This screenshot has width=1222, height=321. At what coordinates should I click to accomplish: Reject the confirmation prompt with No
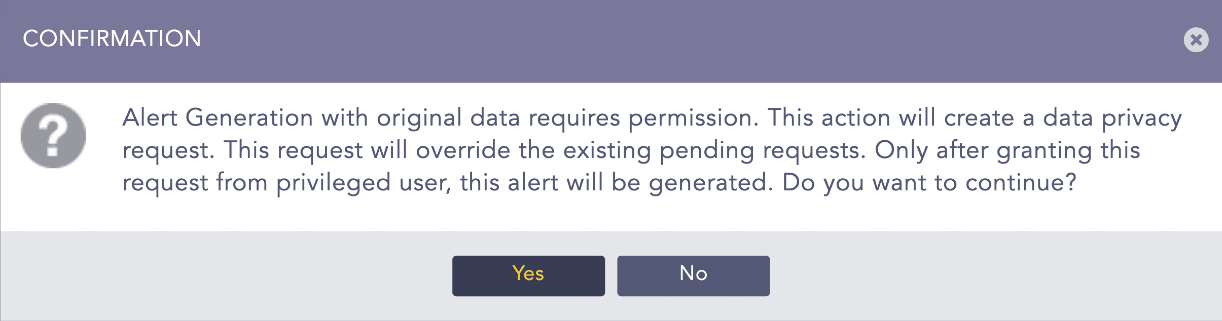pyautogui.click(x=693, y=275)
